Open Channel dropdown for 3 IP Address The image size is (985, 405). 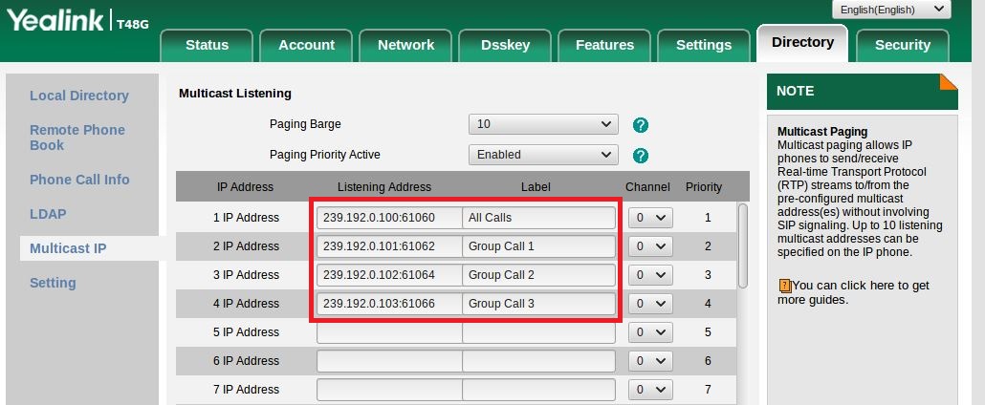pyautogui.click(x=651, y=275)
